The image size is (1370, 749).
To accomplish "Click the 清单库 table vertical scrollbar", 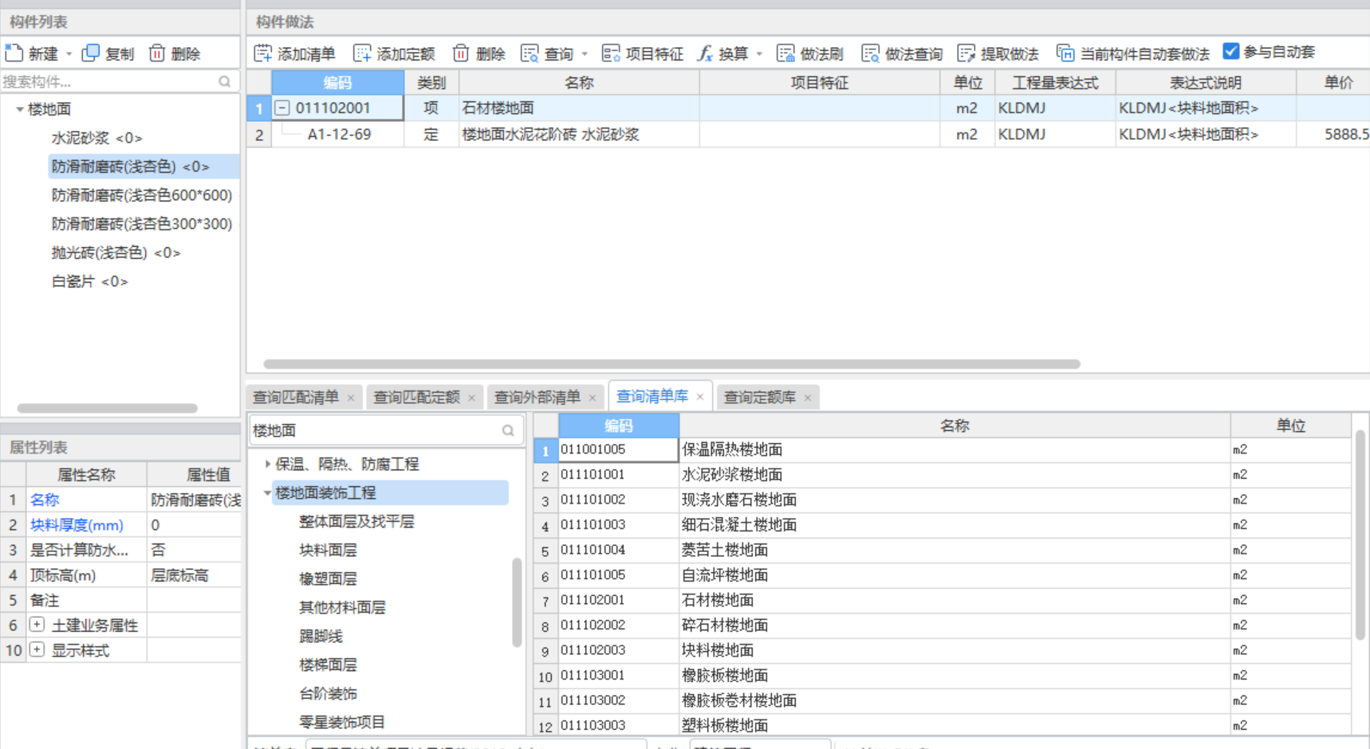I will tap(1360, 535).
